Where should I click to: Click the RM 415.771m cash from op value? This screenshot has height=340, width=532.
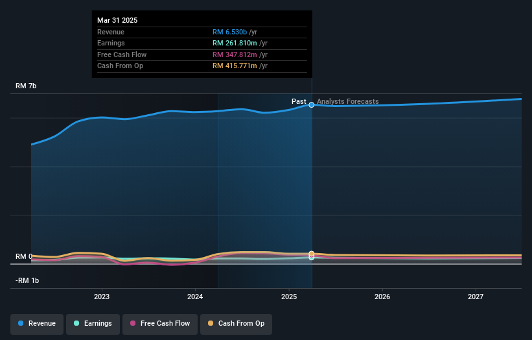[x=235, y=66]
